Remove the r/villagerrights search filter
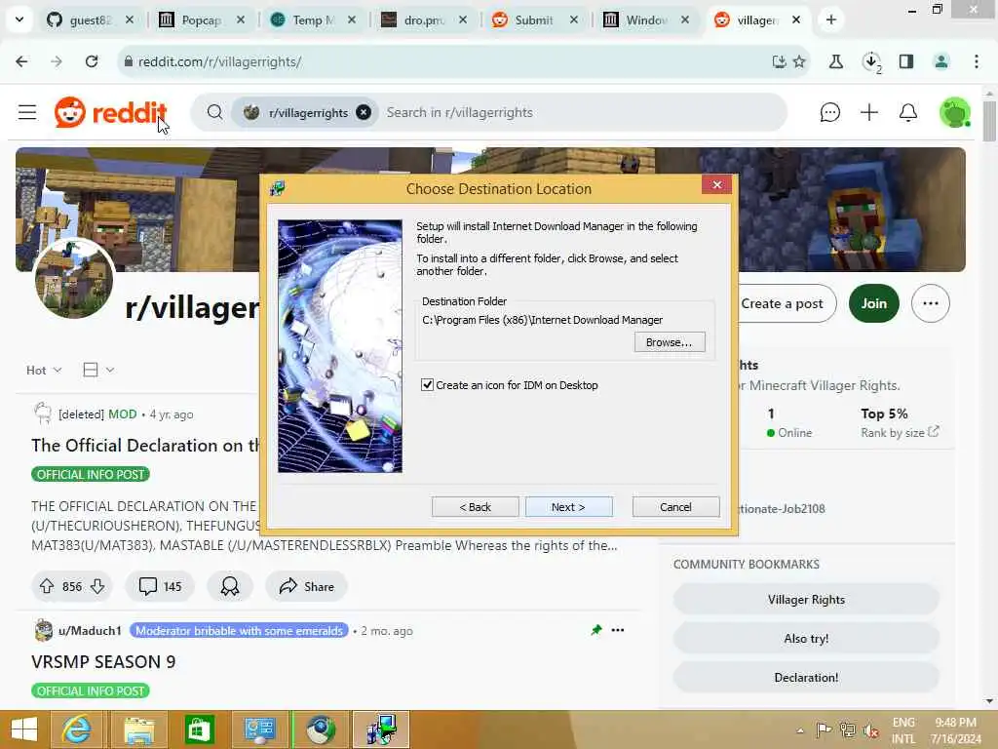 click(x=364, y=113)
